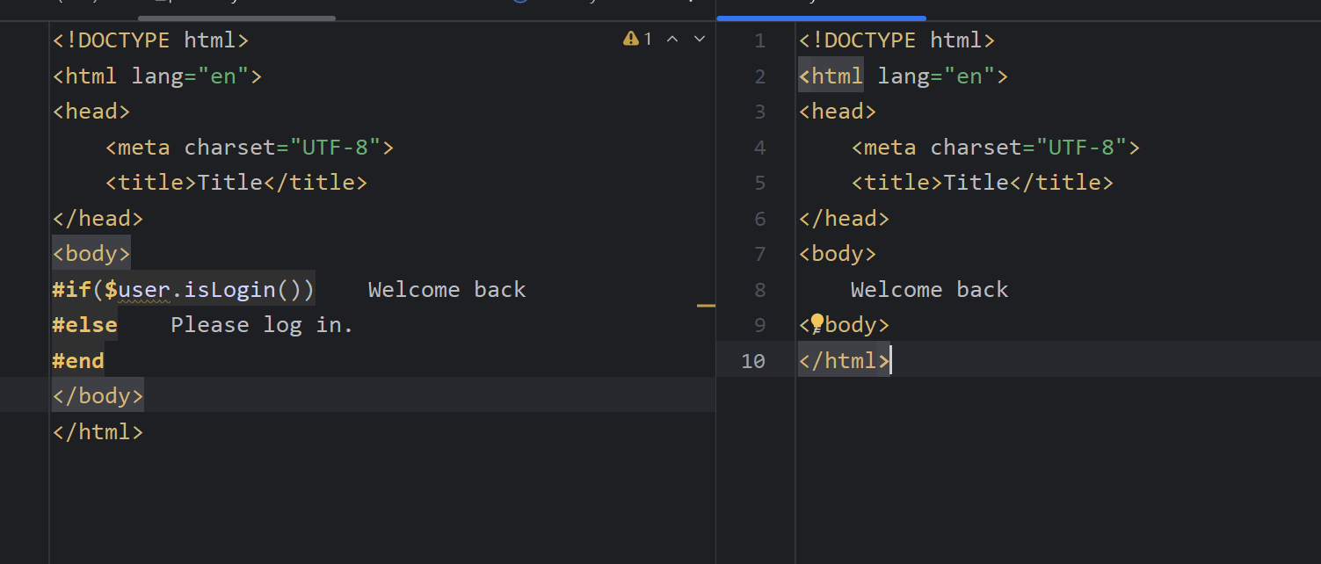Open the yellow lightbulb quick-fix on line 9
Screen dimensions: 1321x564
(x=817, y=324)
